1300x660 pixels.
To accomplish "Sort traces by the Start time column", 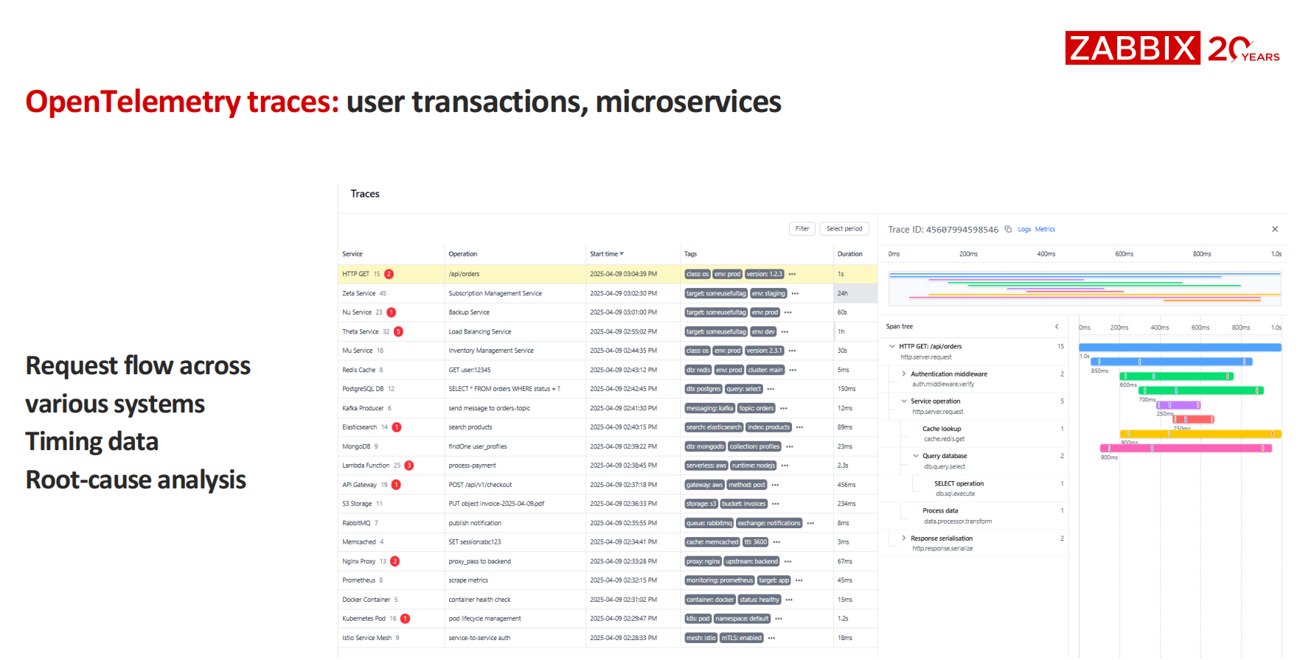I will 606,254.
